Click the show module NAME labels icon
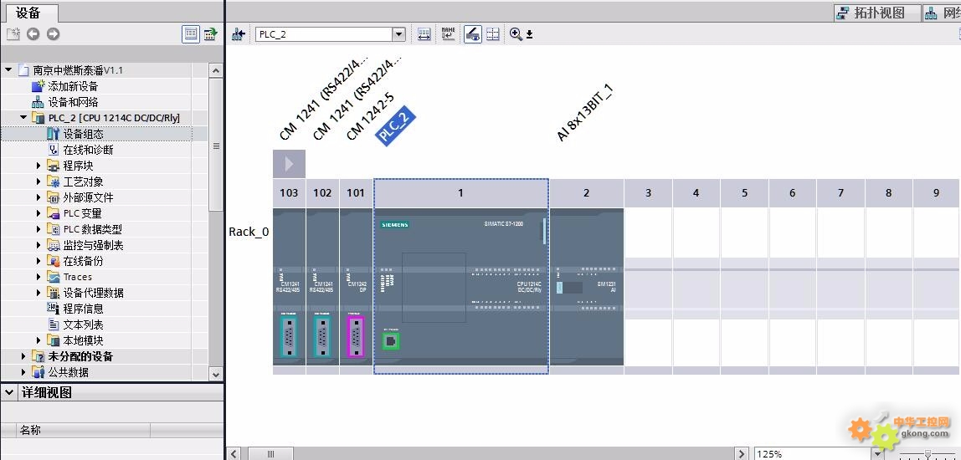This screenshot has height=460, width=961. coord(448,34)
